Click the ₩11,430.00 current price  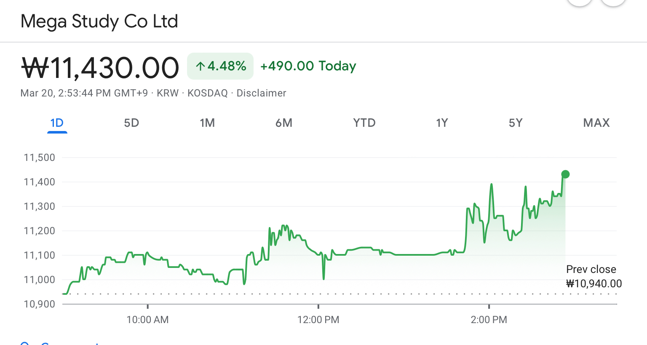(100, 68)
